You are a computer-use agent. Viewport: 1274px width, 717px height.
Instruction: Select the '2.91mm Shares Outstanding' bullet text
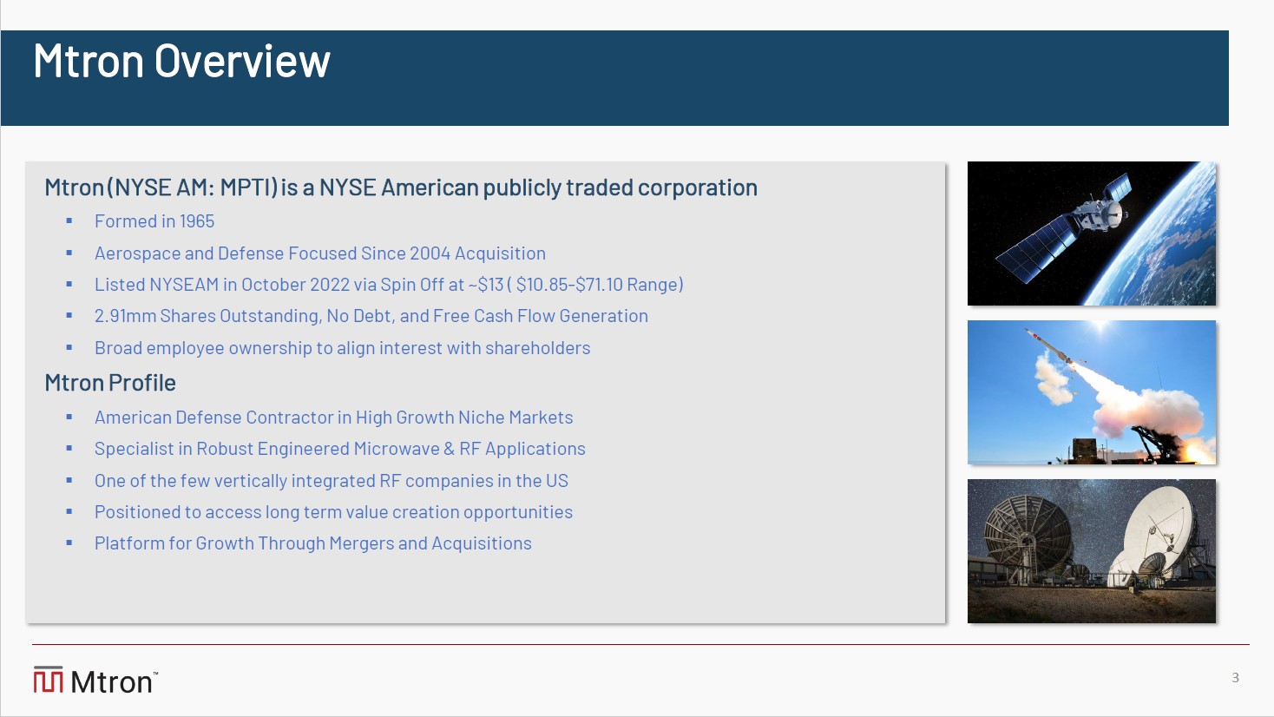pos(371,316)
